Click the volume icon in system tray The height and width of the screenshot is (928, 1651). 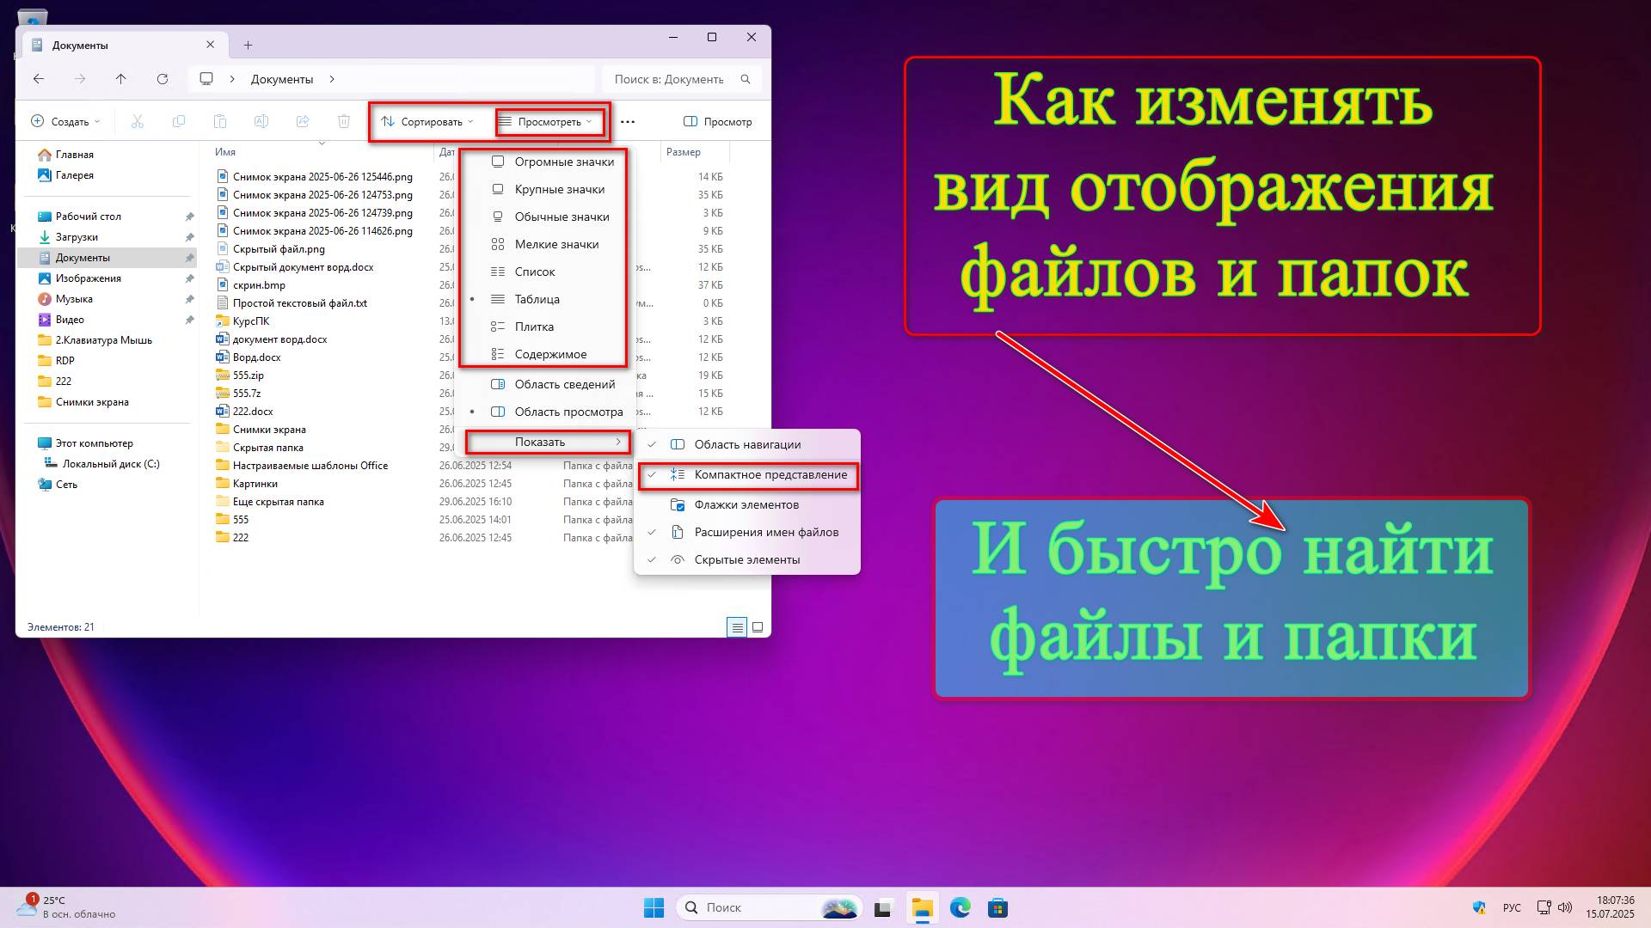coord(1565,907)
